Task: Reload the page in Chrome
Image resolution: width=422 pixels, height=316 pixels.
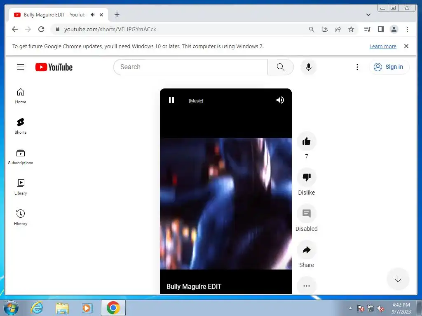Action: point(41,29)
